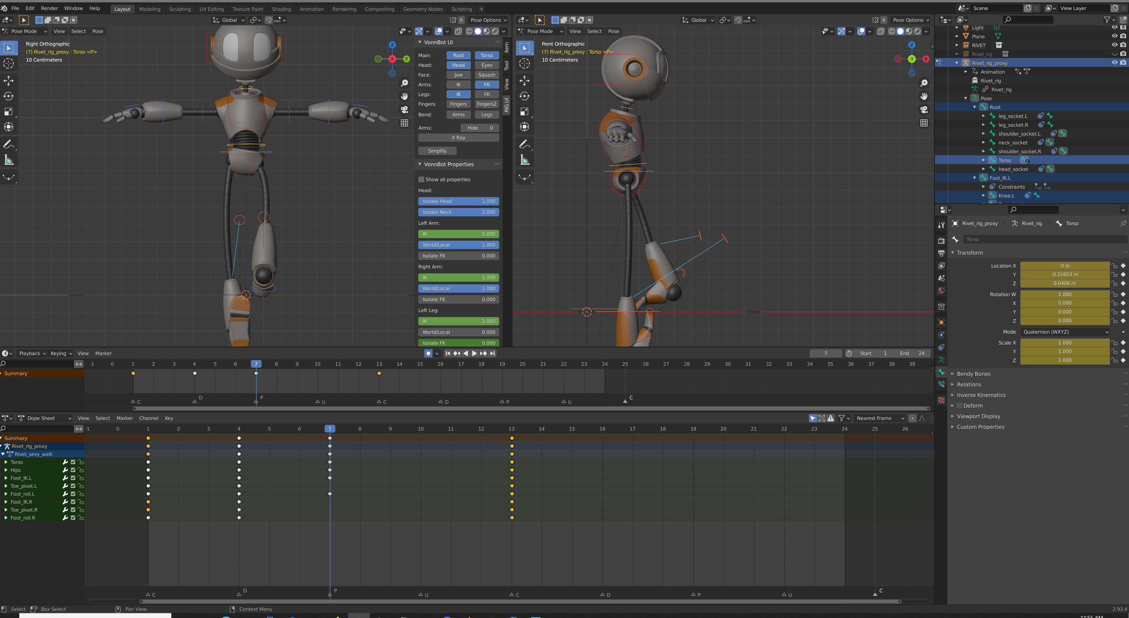Viewport: 1129px width, 618px height.
Task: Click the Play animation button
Action: [x=474, y=353]
